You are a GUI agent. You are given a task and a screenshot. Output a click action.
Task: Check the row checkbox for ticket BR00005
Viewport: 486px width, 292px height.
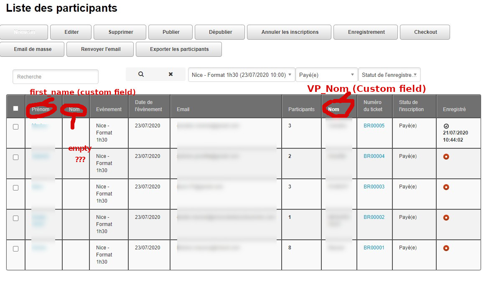point(16,127)
